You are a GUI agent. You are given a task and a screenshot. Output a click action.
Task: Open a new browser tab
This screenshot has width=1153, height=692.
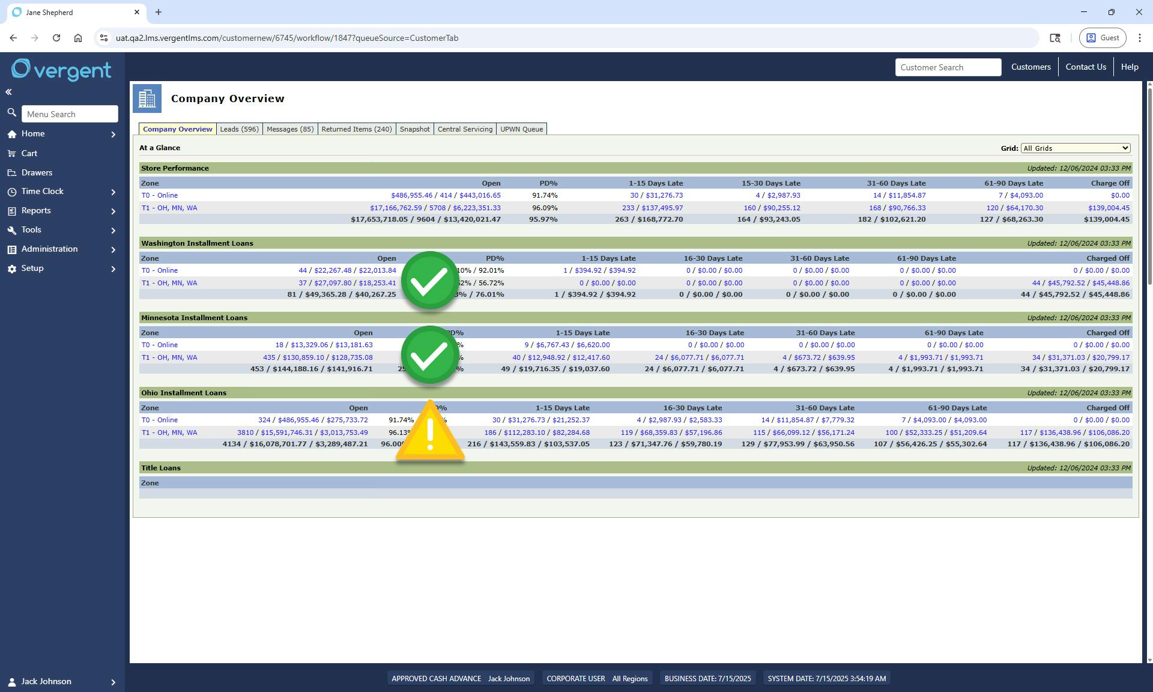click(159, 12)
